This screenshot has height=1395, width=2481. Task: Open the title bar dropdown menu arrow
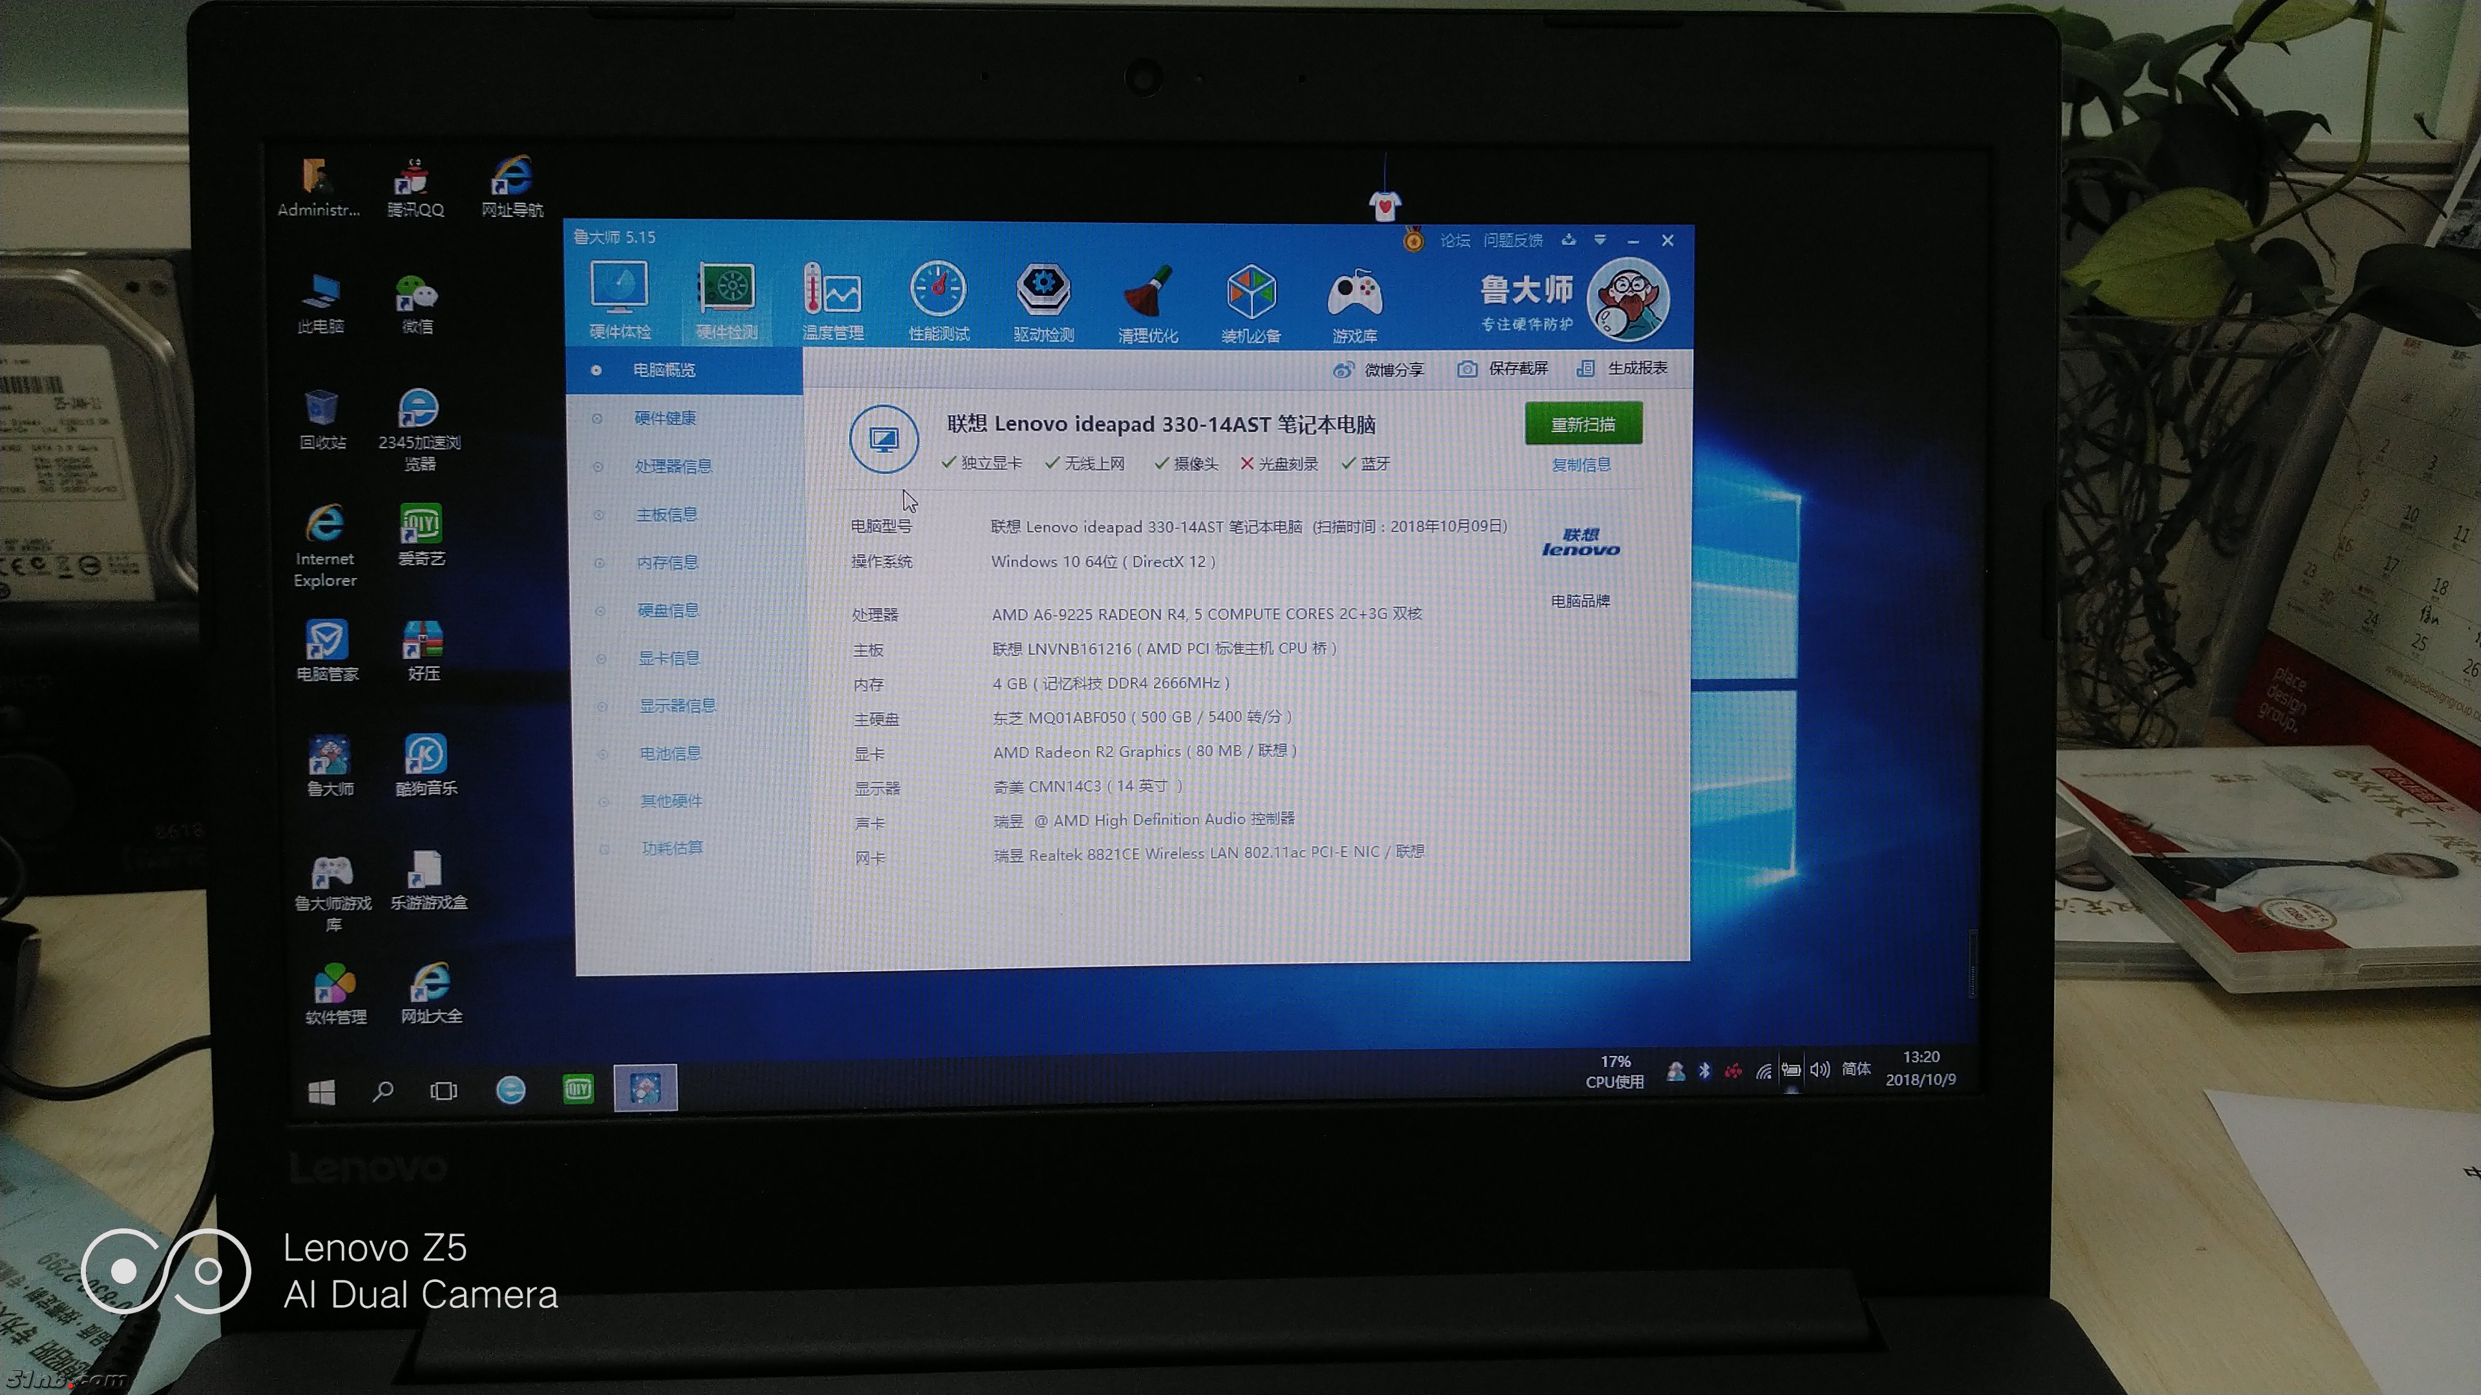(1600, 240)
